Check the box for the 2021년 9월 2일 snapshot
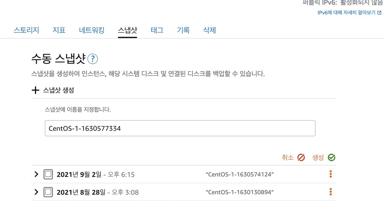This screenshot has width=384, height=201. (48, 174)
